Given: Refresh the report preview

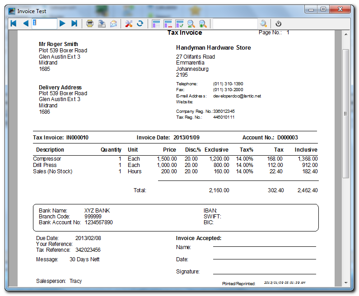Looking at the screenshot, I should coord(140,23).
